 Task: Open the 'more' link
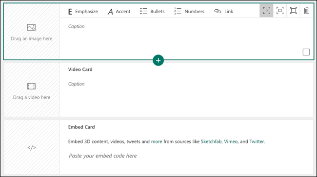[157, 142]
